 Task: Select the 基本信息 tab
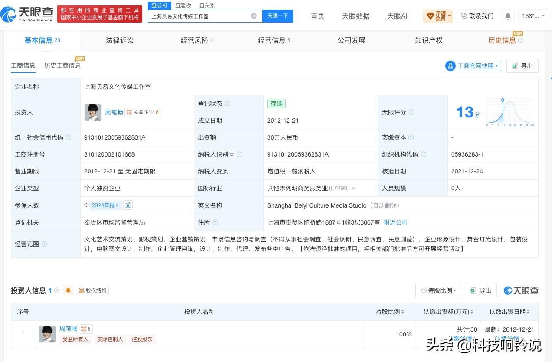43,40
